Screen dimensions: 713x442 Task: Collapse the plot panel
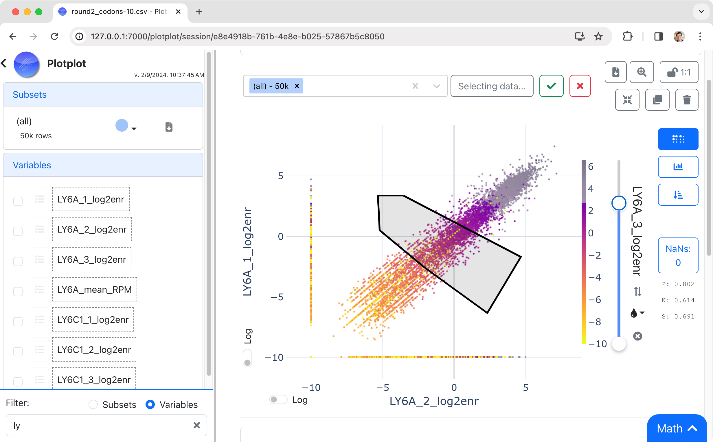(628, 100)
